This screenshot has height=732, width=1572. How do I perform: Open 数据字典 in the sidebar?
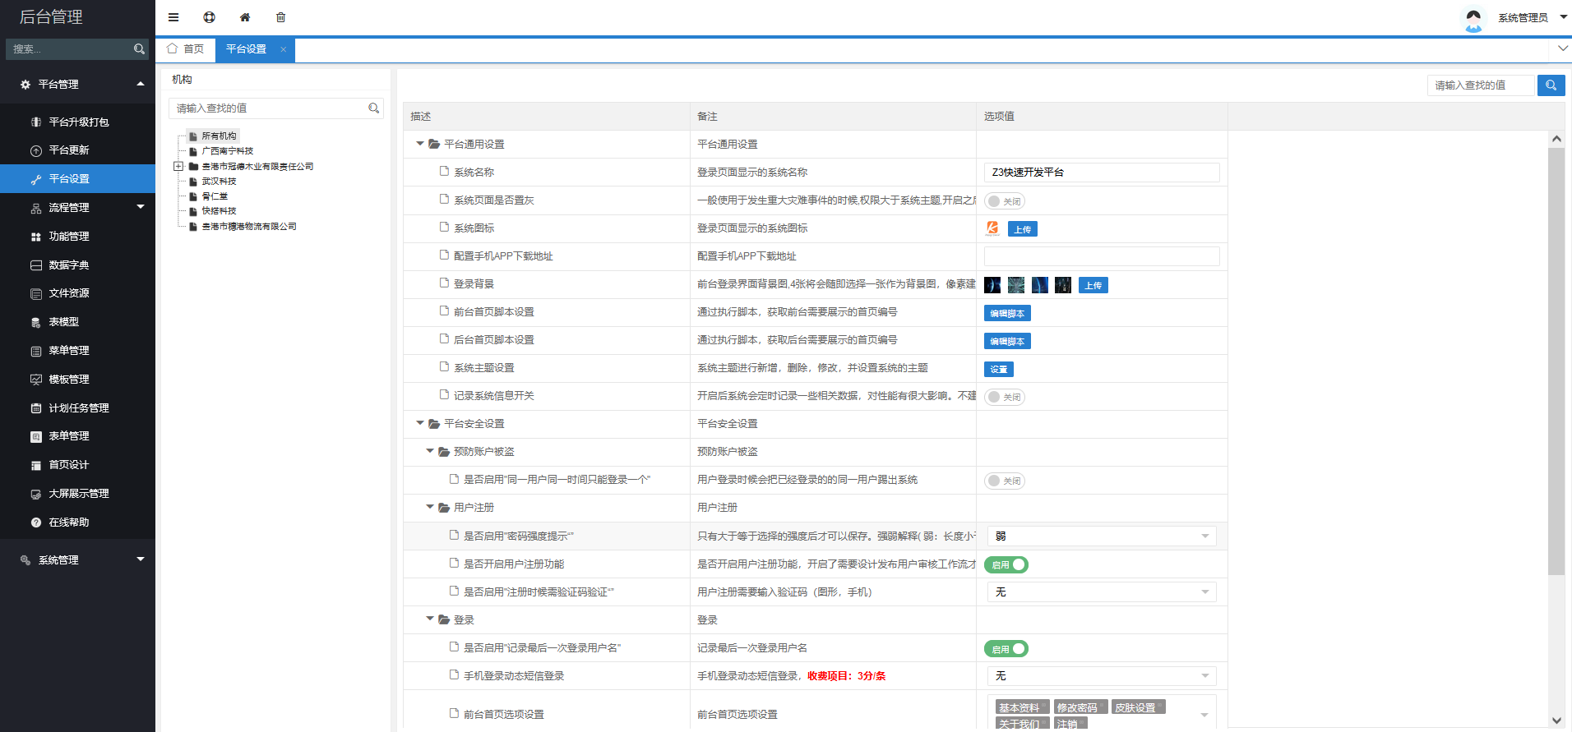point(69,265)
